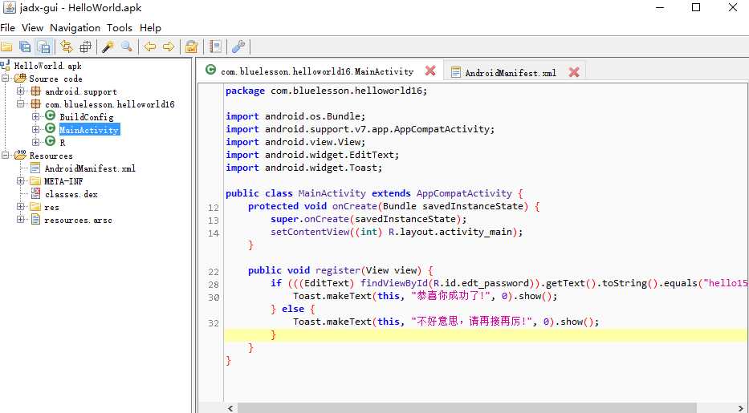This screenshot has width=749, height=413.
Task: Select classes.dex in the tree
Action: point(71,194)
